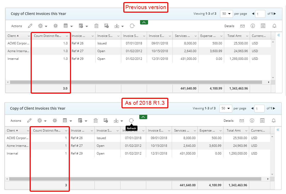Click export download icon in top panel

117,26
